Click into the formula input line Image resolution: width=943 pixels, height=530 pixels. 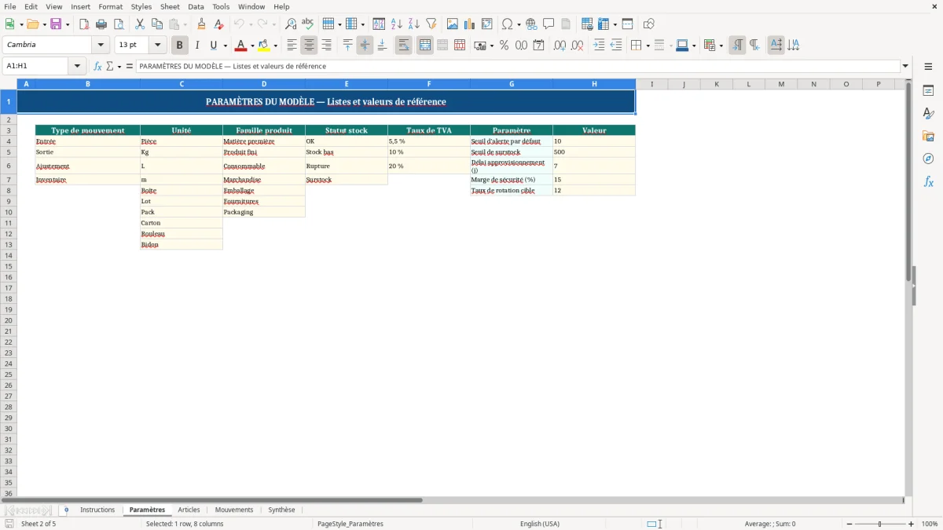[518, 67]
